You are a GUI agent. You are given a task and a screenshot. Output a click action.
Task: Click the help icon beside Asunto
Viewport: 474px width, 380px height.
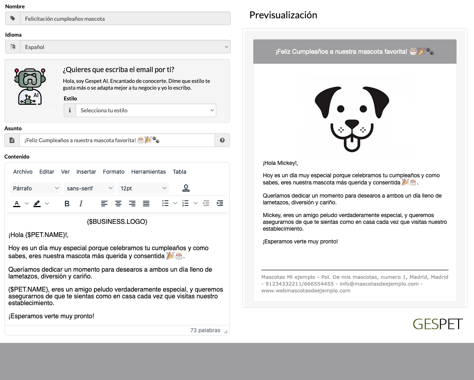(222, 140)
